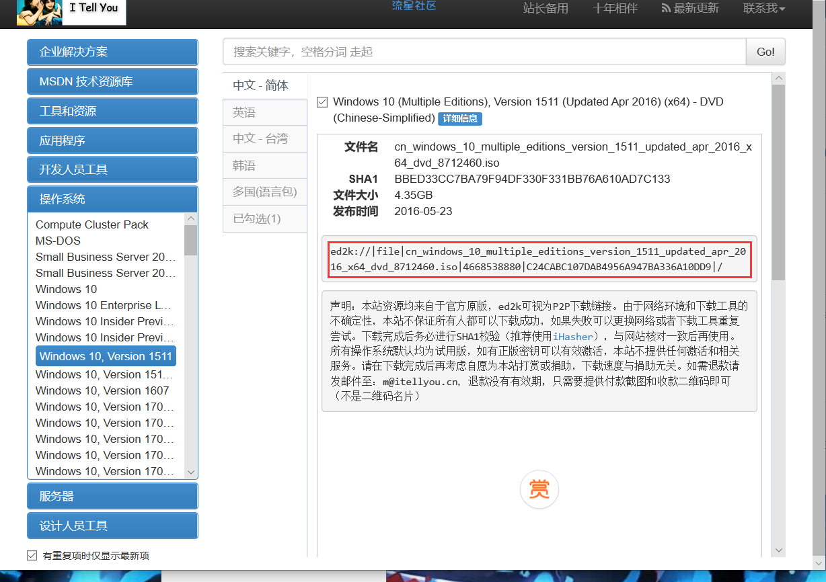Select the highlighted Windows 10, Version 1511 entry
Screen dimensions: 826x582
tap(106, 356)
